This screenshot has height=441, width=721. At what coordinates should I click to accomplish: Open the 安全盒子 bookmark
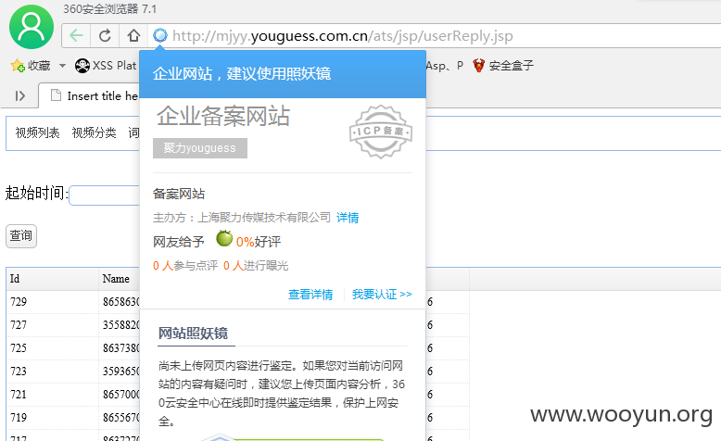503,66
